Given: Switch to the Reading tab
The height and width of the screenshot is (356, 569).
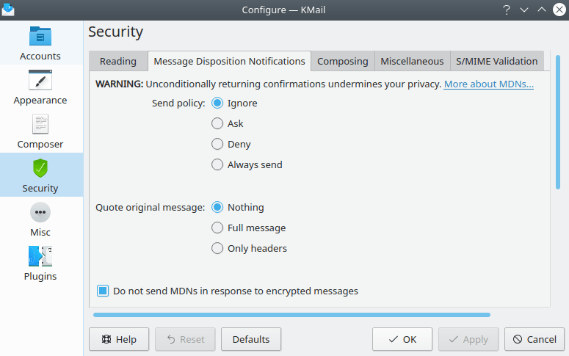Looking at the screenshot, I should coord(118,62).
